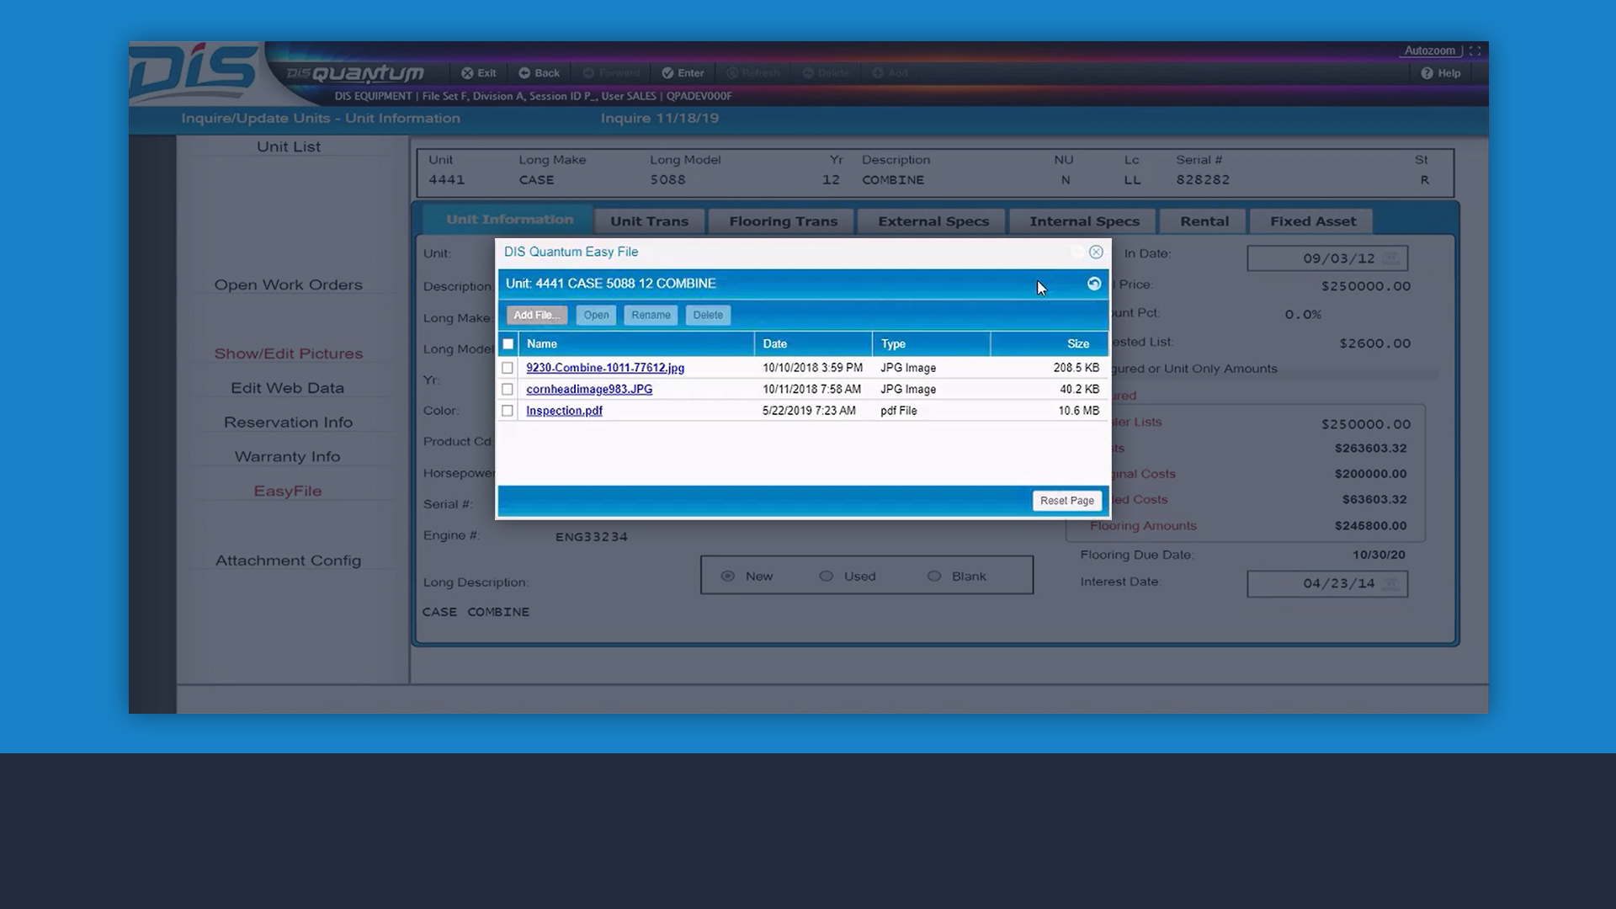Viewport: 1616px width, 909px height.
Task: Open Open Work Orders in sidebar
Action: 288,284
